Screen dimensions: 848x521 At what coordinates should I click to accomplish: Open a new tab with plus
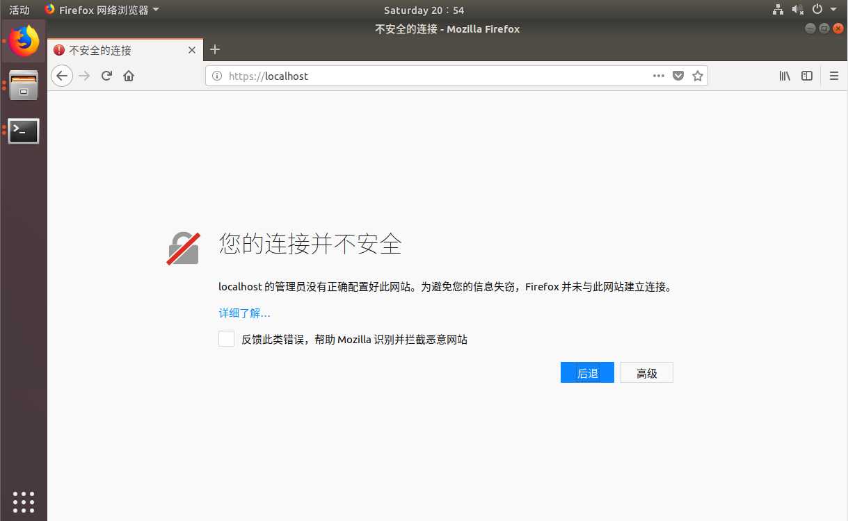point(215,49)
